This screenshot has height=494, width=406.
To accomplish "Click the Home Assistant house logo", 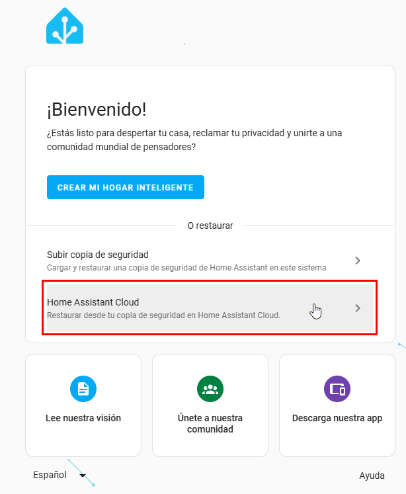I will (x=65, y=26).
